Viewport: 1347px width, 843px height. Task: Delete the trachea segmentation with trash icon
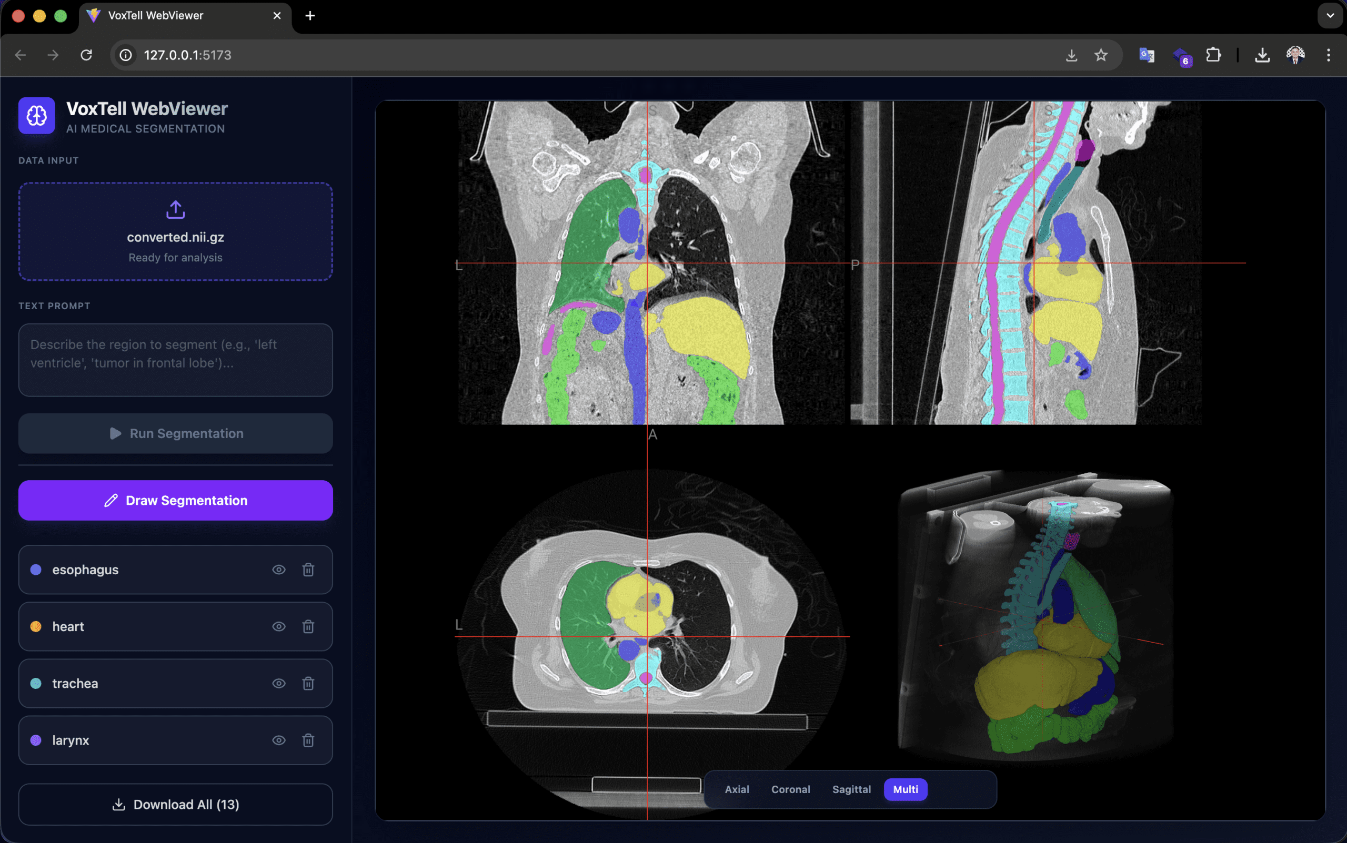(309, 683)
